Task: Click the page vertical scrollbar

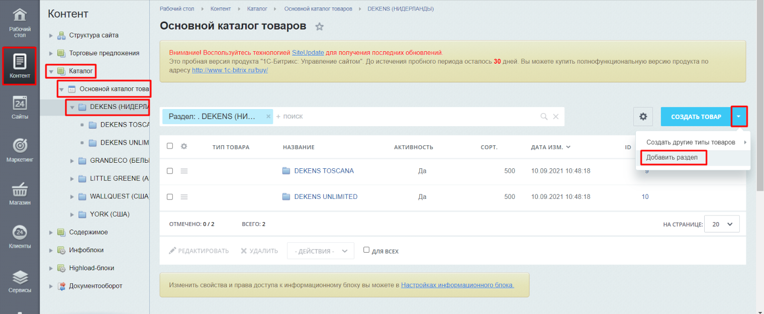Action: pyautogui.click(x=760, y=95)
